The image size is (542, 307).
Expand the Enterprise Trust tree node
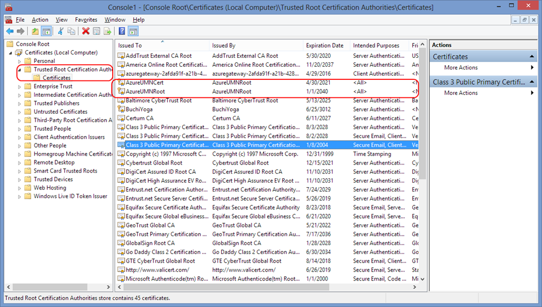(x=20, y=86)
